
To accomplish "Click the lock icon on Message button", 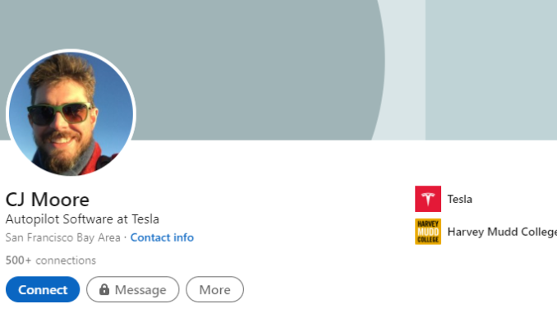I will [104, 289].
